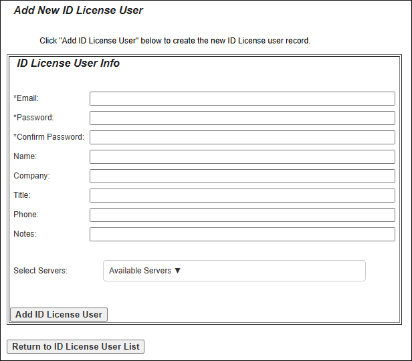The height and width of the screenshot is (361, 412).
Task: Focus the Company text field
Action: coord(242,176)
